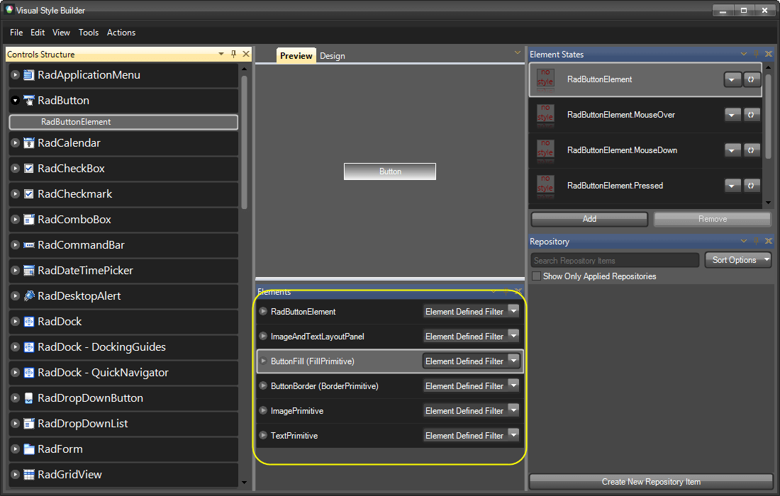Screen dimensions: 780x496
Task: Click Create New Repository Item
Action: pyautogui.click(x=650, y=481)
